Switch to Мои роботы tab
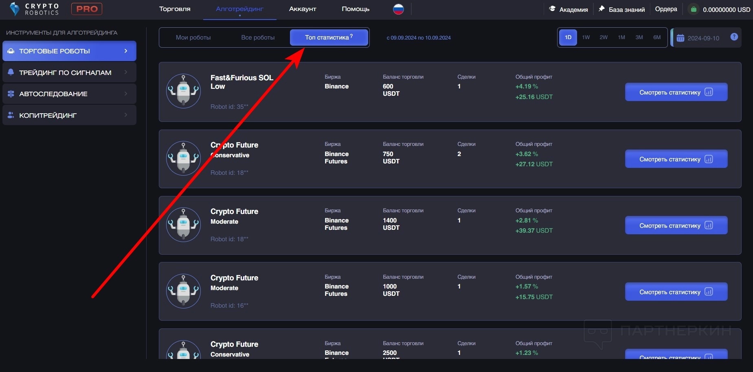Image resolution: width=753 pixels, height=372 pixels. coord(193,37)
